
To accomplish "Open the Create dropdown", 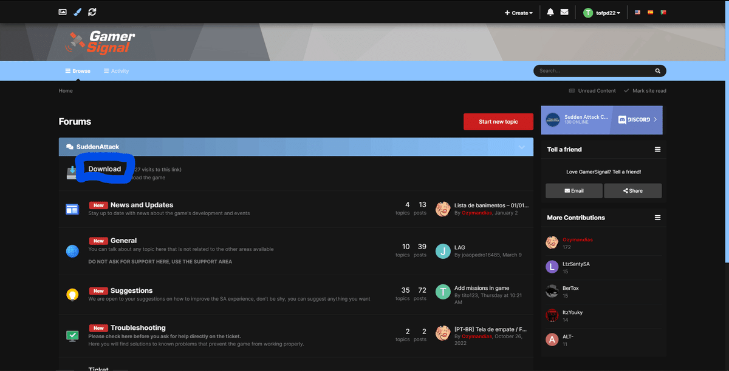I will (x=519, y=13).
